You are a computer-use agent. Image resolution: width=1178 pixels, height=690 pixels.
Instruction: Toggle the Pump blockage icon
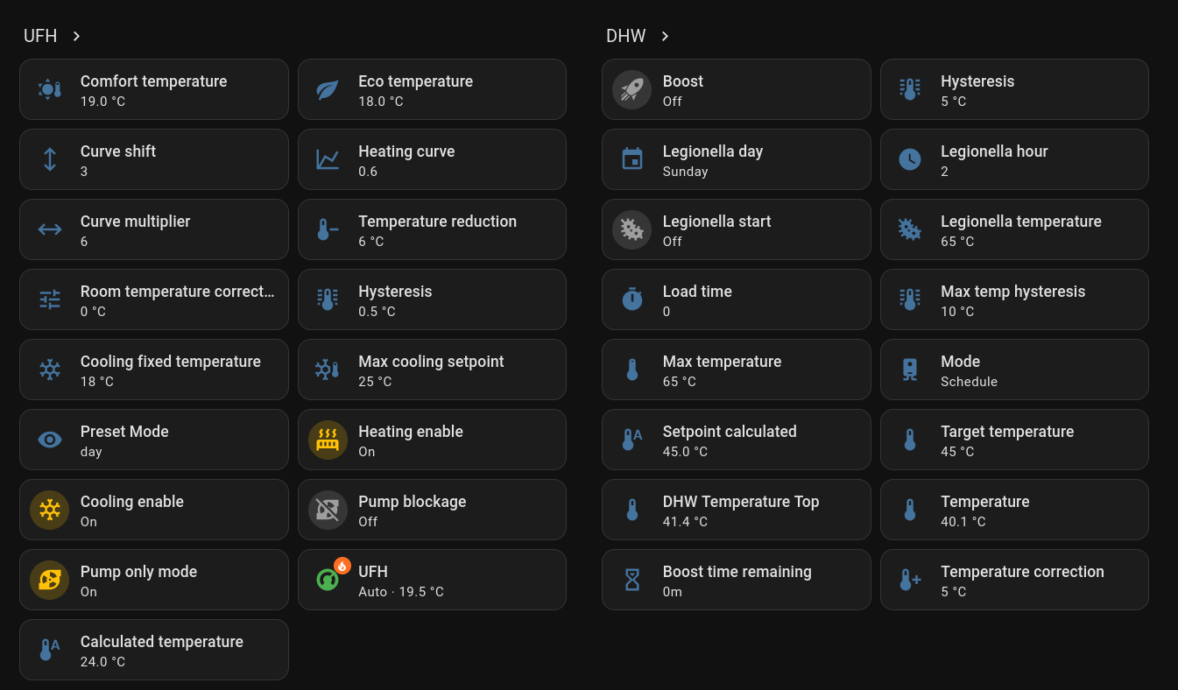point(328,510)
